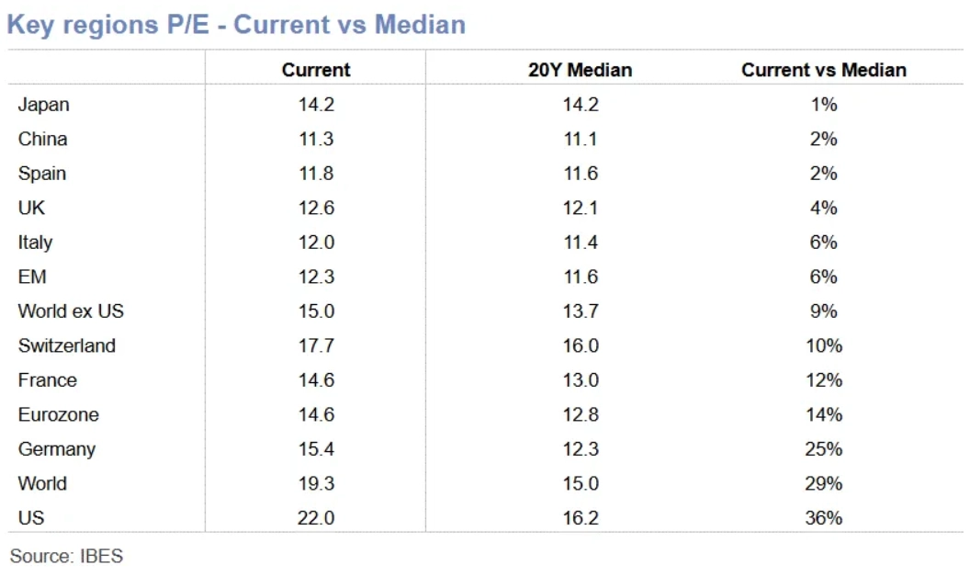The height and width of the screenshot is (576, 970).
Task: Click the EM row label
Action: (x=32, y=277)
